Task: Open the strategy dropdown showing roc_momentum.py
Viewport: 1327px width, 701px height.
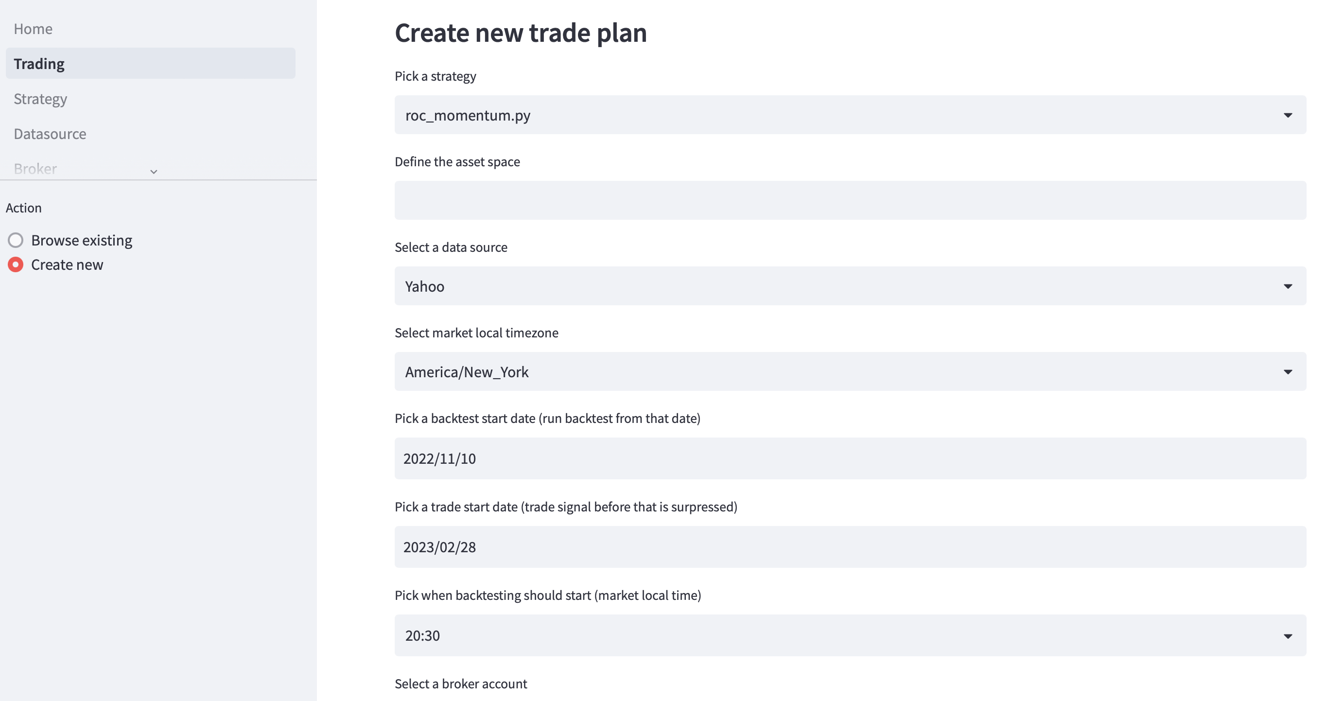Action: pos(850,114)
